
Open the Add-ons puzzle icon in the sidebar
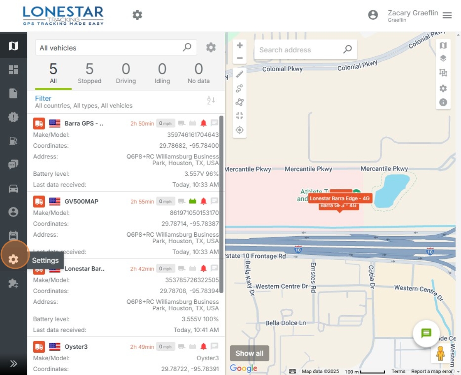tap(13, 283)
